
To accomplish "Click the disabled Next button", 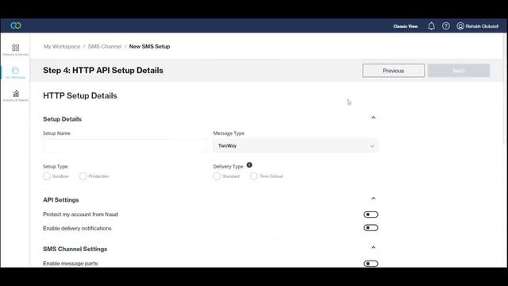I will click(459, 71).
